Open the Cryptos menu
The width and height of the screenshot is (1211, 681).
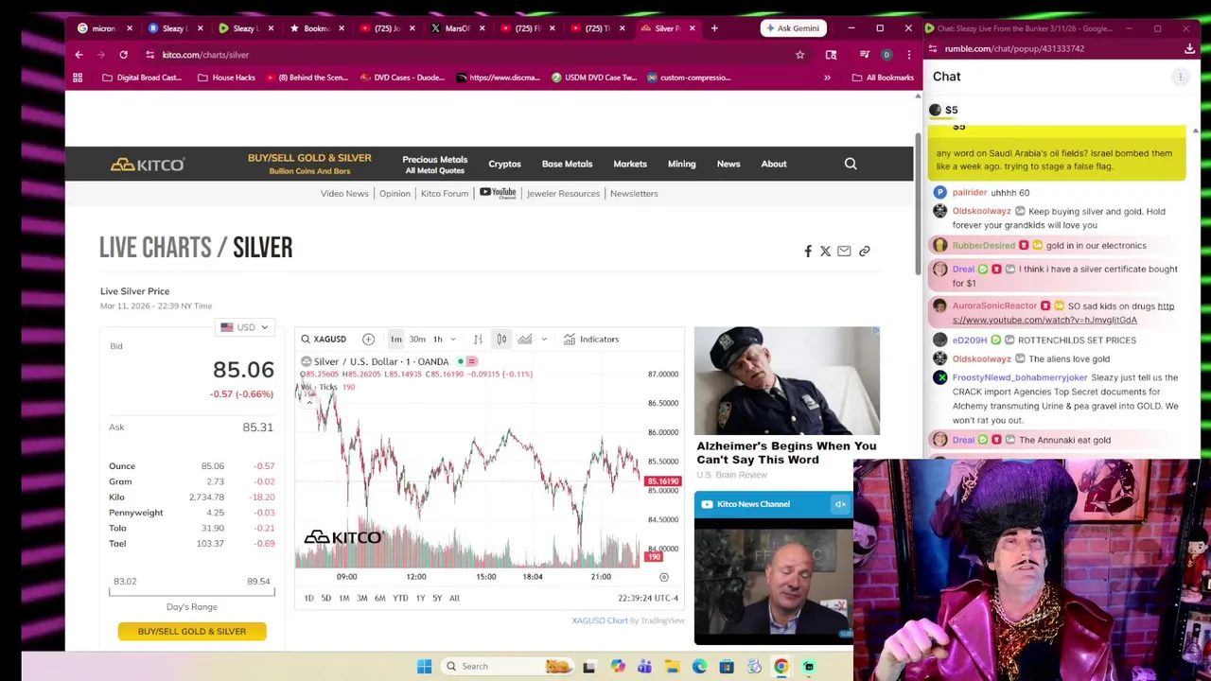504,164
